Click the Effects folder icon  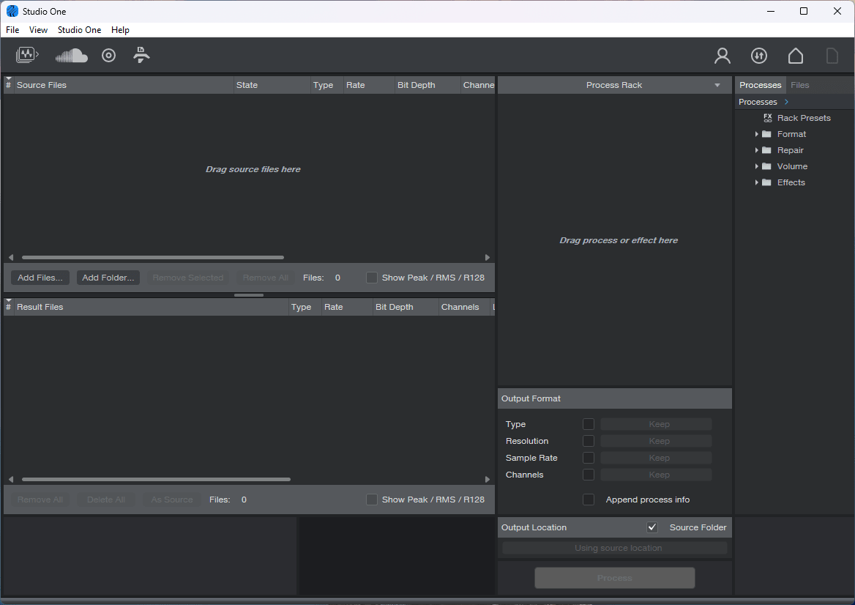tap(766, 182)
